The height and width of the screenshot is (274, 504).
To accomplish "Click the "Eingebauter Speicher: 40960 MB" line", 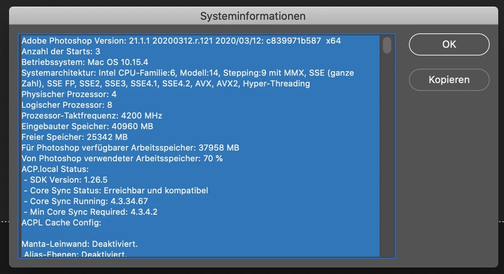I will click(87, 126).
